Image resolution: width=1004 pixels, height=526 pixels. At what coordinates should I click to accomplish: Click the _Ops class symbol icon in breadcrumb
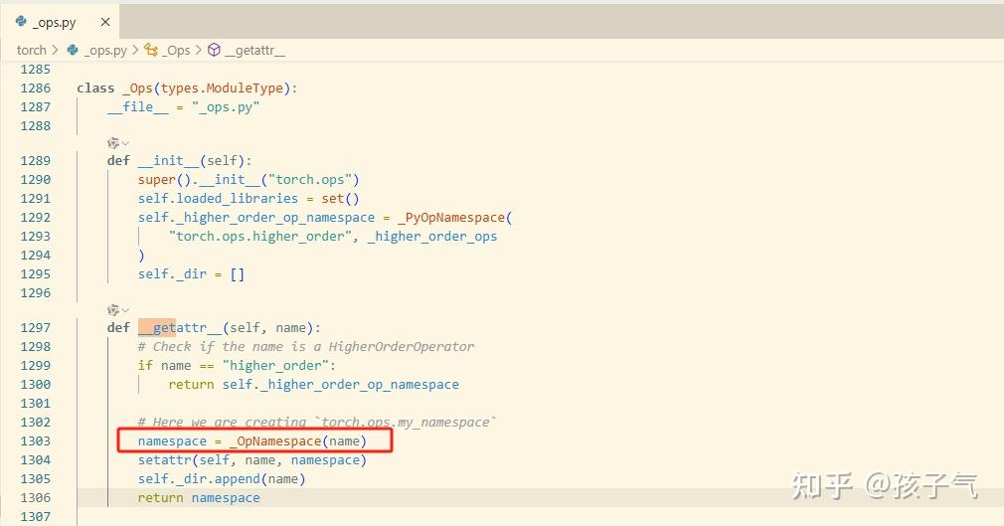pos(151,50)
